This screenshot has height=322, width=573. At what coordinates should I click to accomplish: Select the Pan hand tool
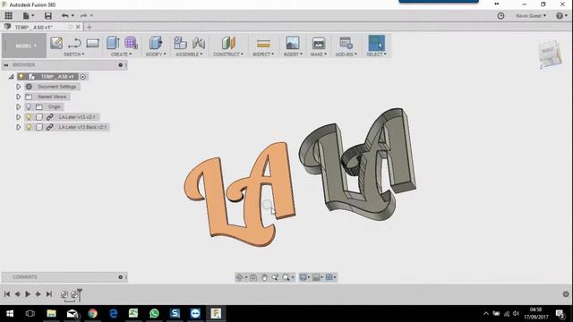click(264, 277)
